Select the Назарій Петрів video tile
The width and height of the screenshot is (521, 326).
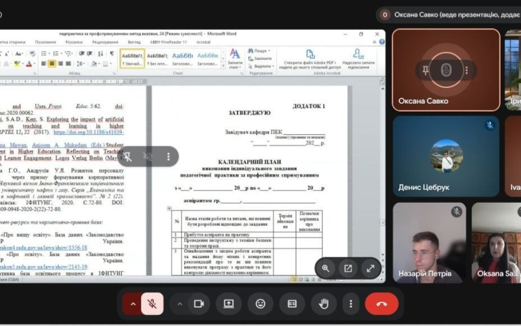(x=429, y=243)
